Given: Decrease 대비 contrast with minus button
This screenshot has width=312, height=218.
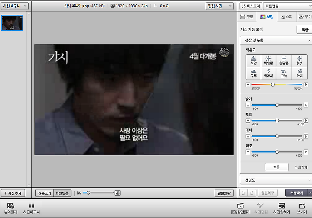Looking at the screenshot, I should [248, 136].
